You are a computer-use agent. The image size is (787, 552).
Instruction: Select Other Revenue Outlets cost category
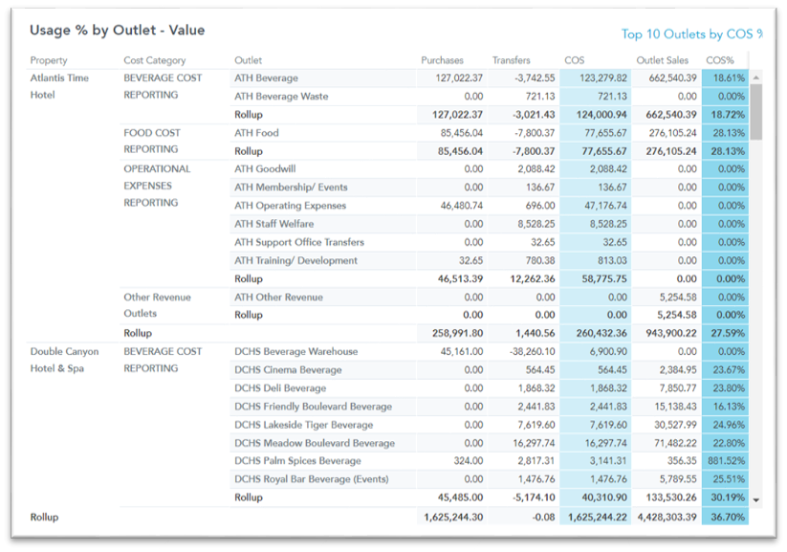(x=157, y=305)
